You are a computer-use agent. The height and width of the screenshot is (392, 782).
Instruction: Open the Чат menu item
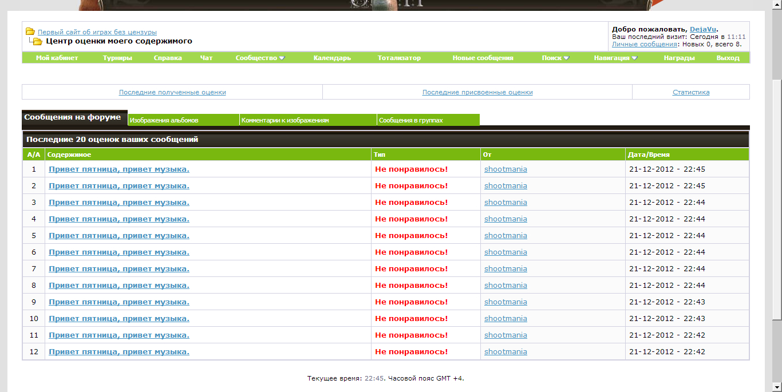(206, 58)
